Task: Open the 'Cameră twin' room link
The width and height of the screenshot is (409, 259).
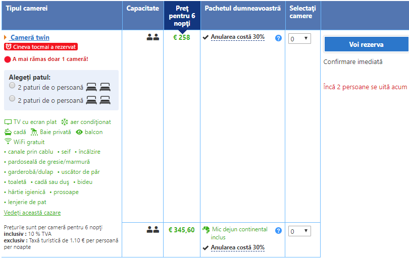Action: 30,38
